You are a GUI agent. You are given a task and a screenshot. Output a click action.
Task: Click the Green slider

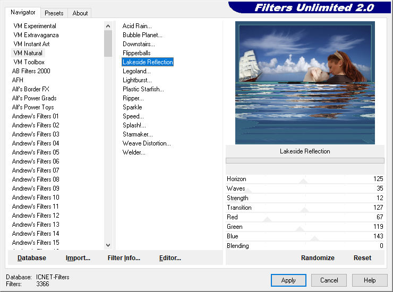pyautogui.click(x=305, y=227)
